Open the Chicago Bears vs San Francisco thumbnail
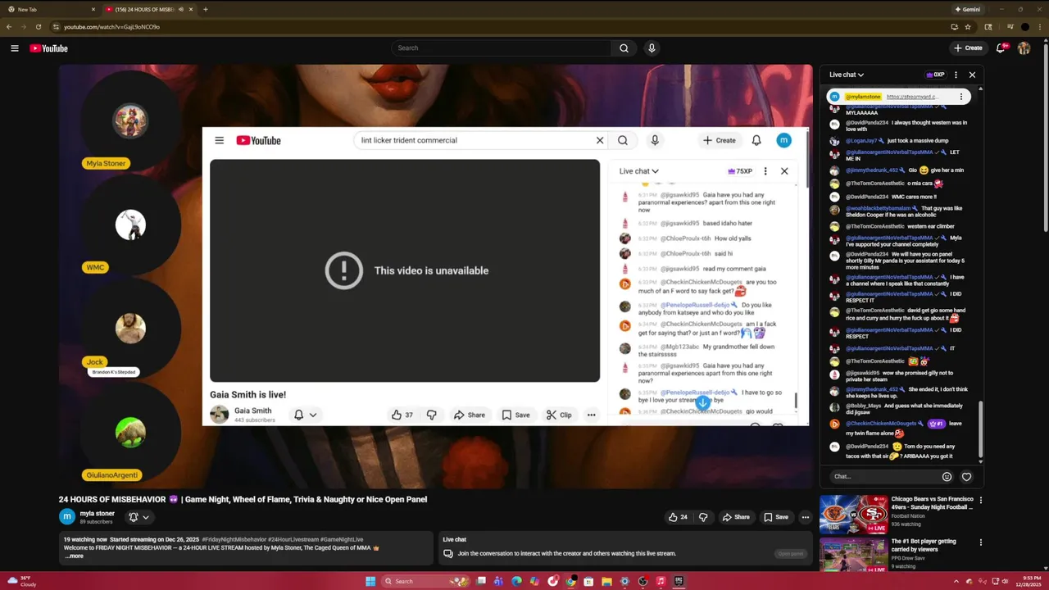 (853, 514)
